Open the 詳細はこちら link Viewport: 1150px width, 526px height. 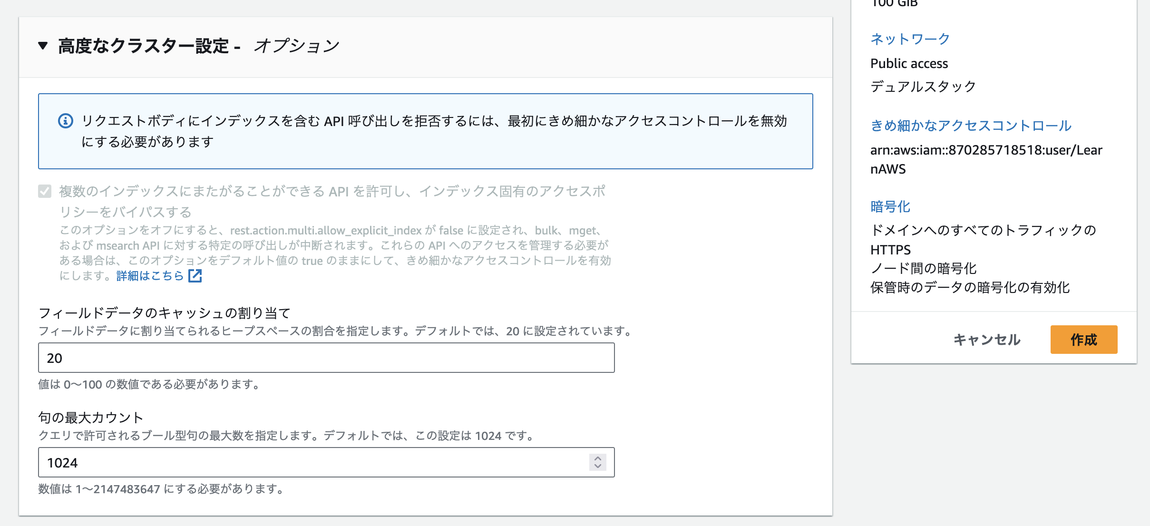(150, 276)
